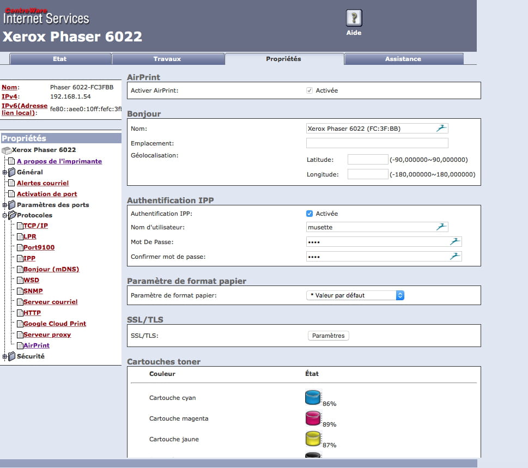Click the 89% magenta toner level text
Screen dimensions: 528x468
pyautogui.click(x=329, y=424)
